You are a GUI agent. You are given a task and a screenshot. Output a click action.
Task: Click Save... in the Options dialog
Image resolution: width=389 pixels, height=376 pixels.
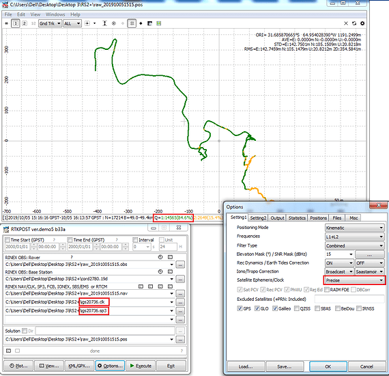pyautogui.click(x=285, y=366)
